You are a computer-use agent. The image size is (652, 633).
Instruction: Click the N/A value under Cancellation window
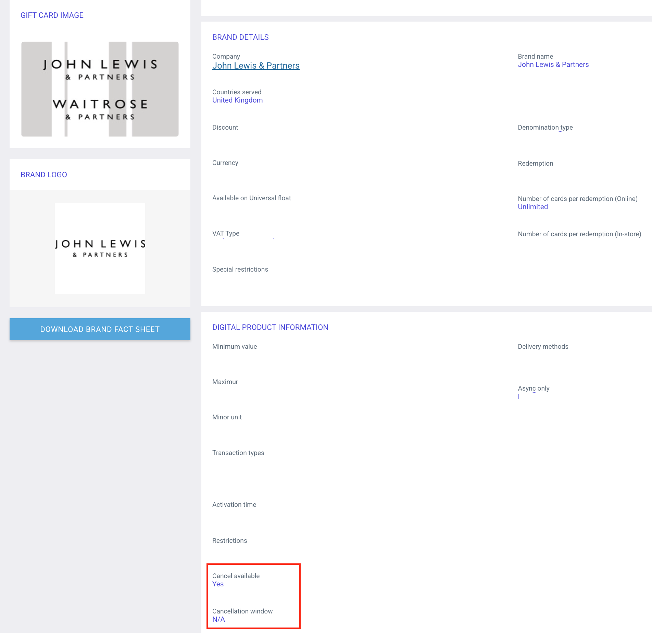tap(218, 619)
